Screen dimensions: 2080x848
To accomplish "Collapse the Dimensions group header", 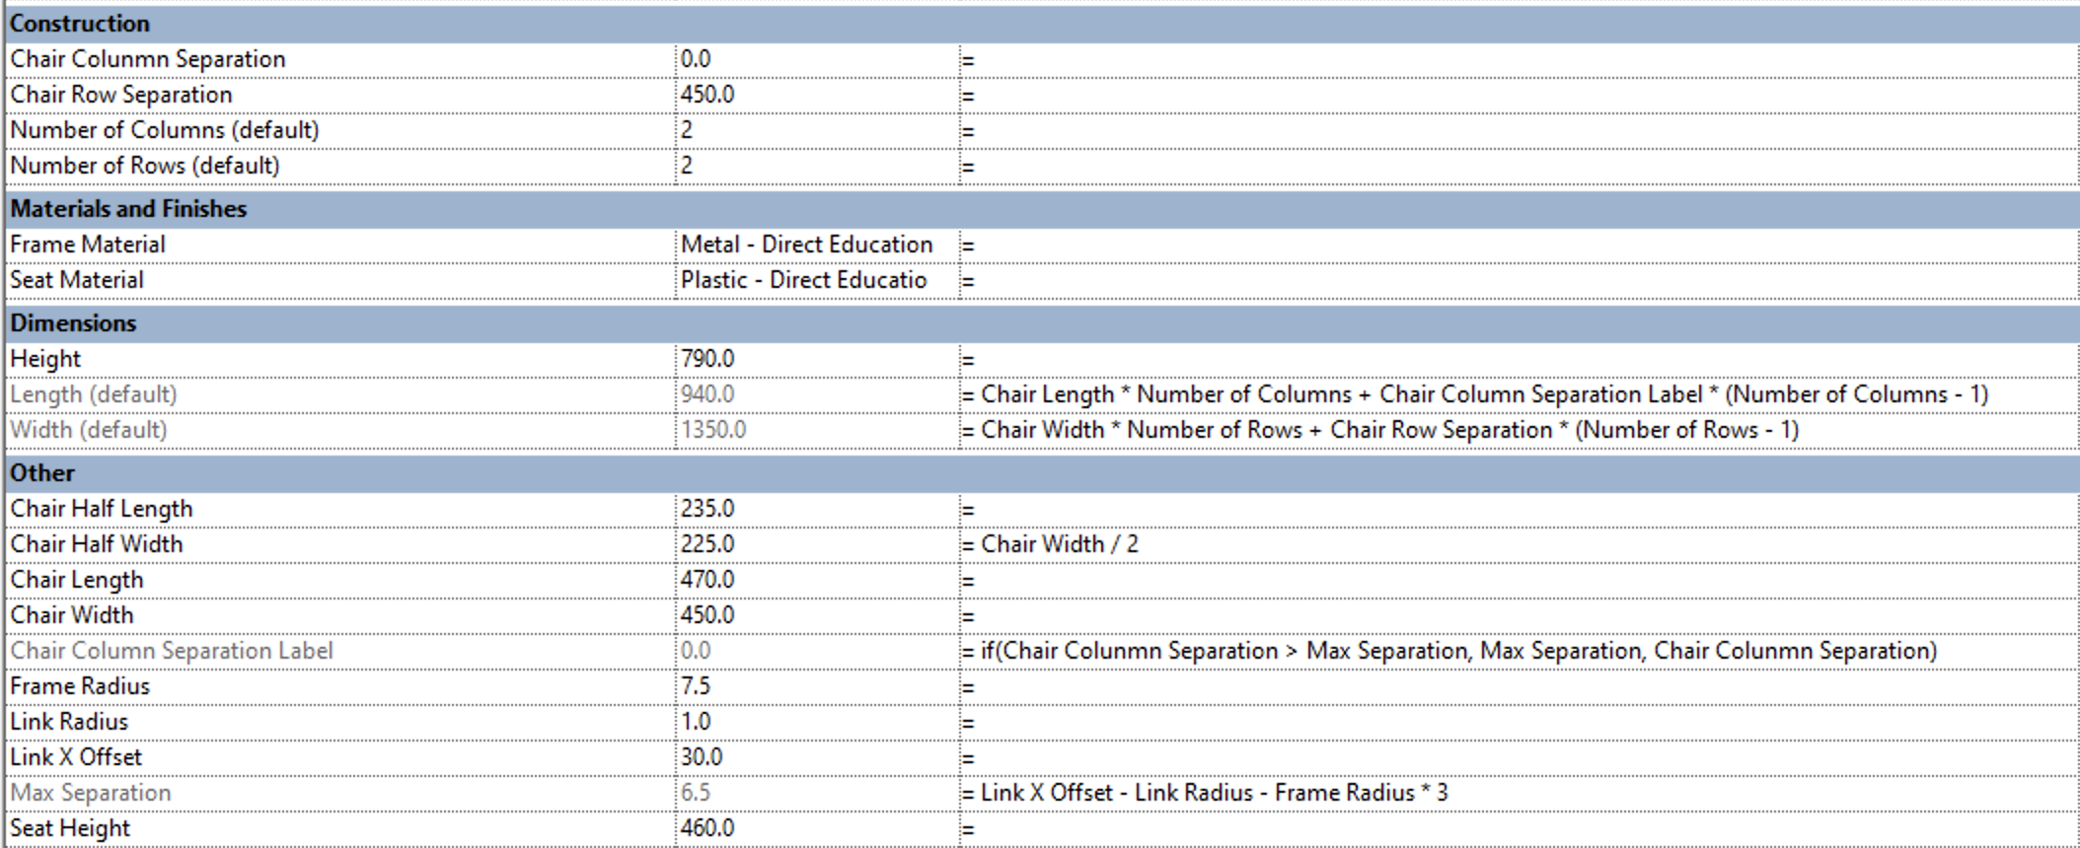I will click(1041, 323).
